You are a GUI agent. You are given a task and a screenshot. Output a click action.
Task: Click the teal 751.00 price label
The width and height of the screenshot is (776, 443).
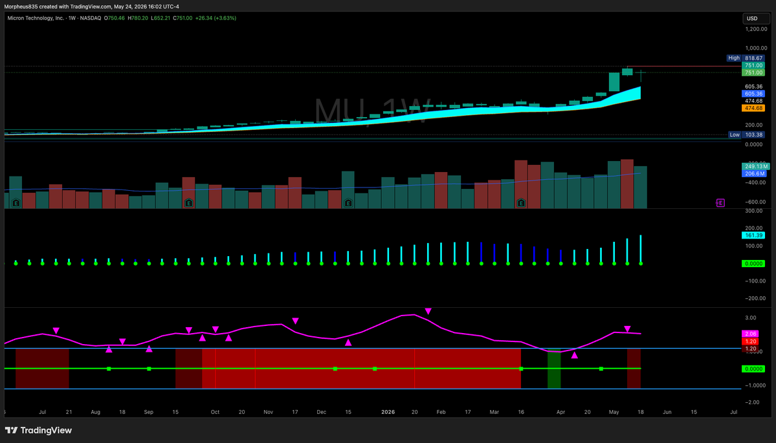pyautogui.click(x=753, y=65)
